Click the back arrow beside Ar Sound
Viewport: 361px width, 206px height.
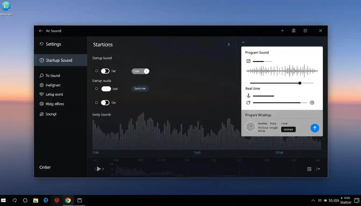tap(41, 31)
